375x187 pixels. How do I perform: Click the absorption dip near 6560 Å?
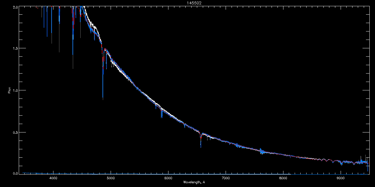click(x=201, y=140)
